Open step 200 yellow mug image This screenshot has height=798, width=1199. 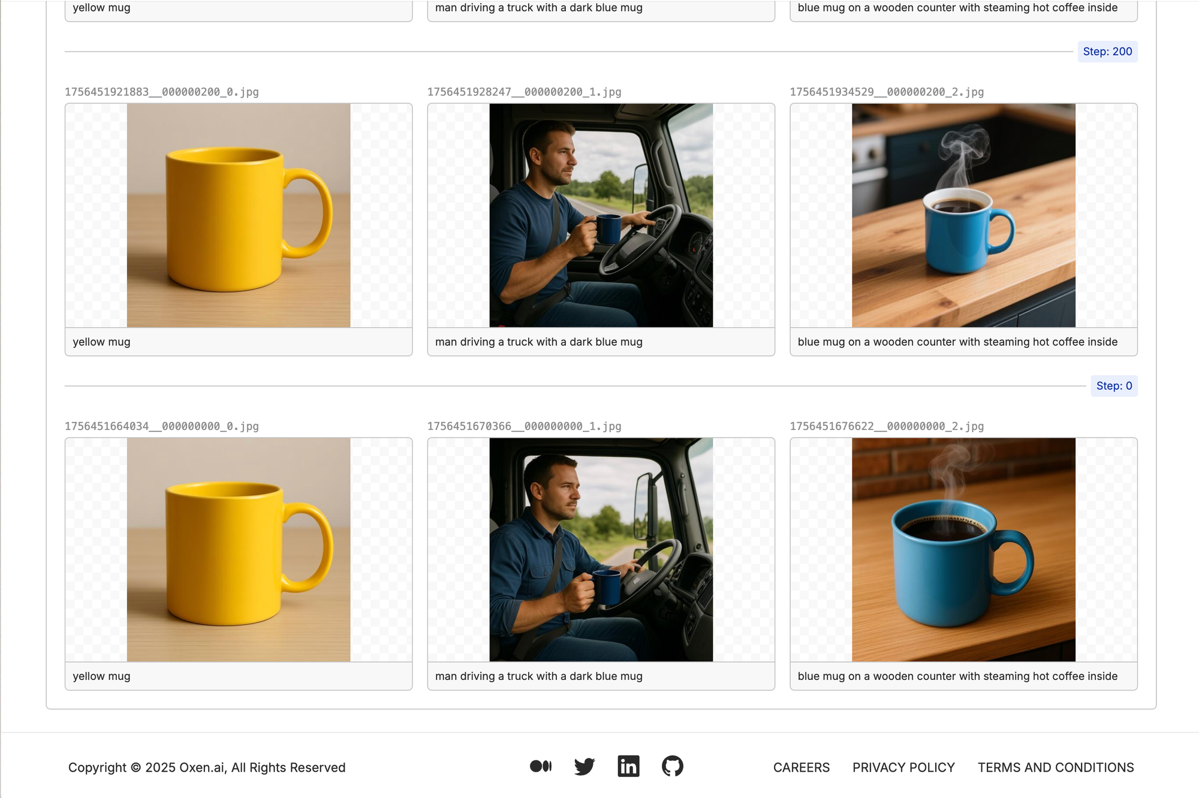239,215
